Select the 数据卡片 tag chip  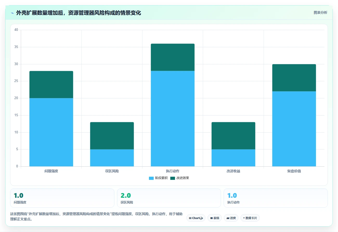click(x=250, y=218)
